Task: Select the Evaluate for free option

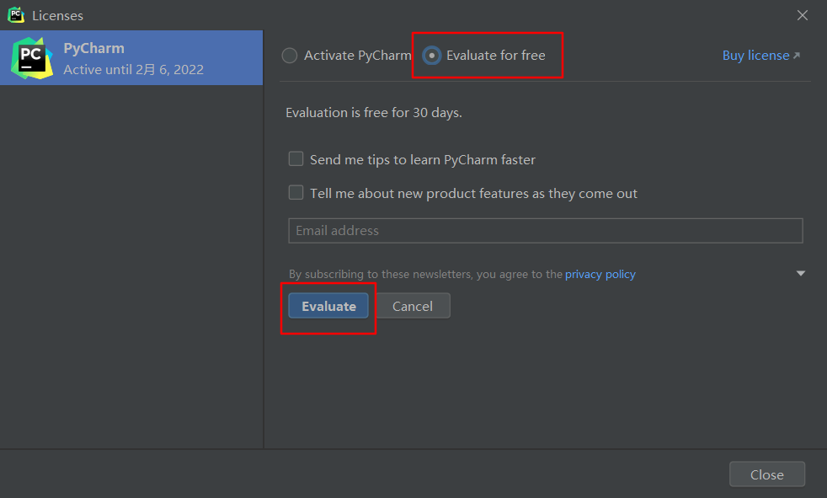Action: [x=431, y=56]
